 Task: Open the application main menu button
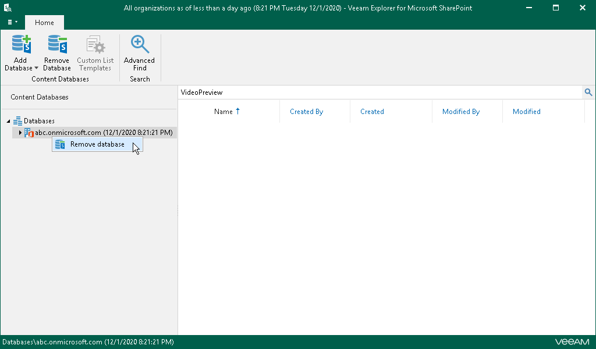12,22
